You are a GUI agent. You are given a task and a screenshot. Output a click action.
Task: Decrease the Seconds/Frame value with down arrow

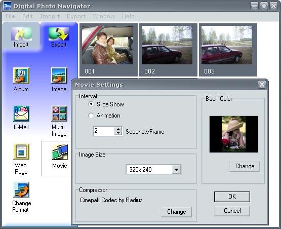click(118, 133)
